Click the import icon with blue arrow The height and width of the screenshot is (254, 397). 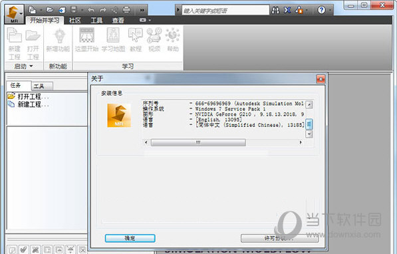pos(62,10)
